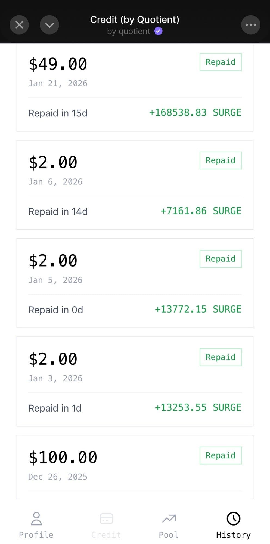Open the three-dots more options menu

(250, 25)
